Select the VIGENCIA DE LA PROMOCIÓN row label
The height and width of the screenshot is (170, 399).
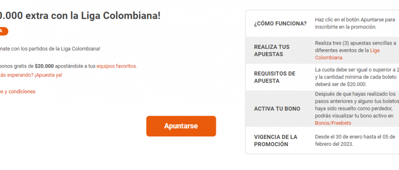coord(275,141)
